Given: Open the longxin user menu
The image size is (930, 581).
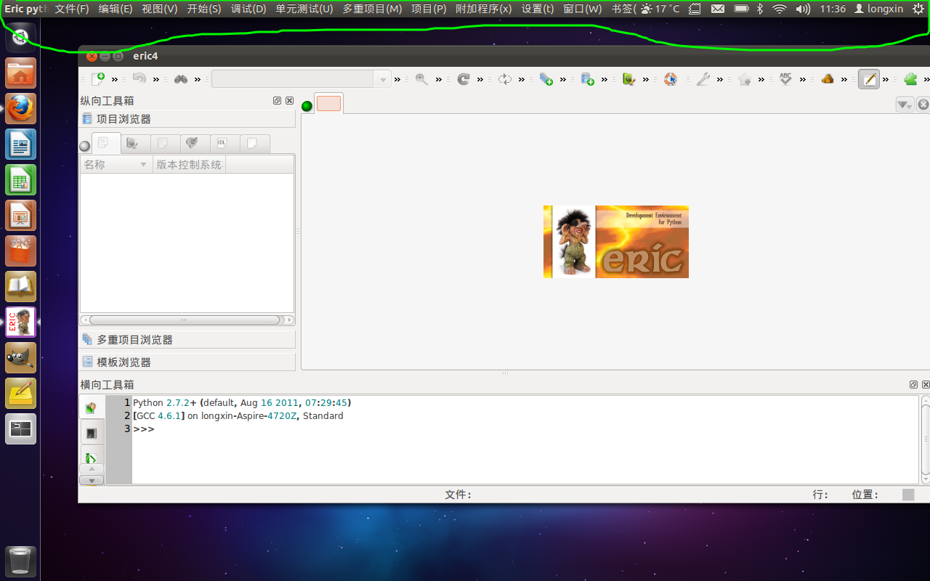Looking at the screenshot, I should pos(878,9).
